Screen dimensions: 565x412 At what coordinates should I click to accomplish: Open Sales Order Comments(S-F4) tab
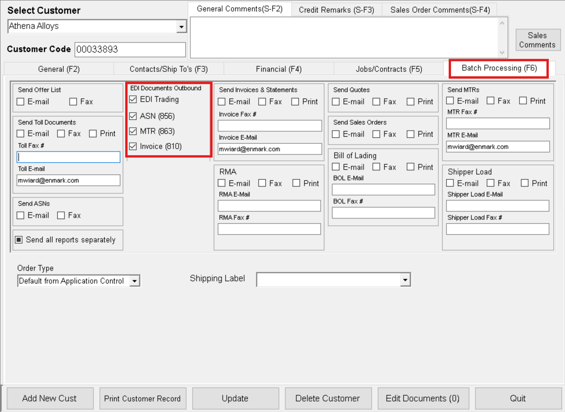[x=440, y=10]
